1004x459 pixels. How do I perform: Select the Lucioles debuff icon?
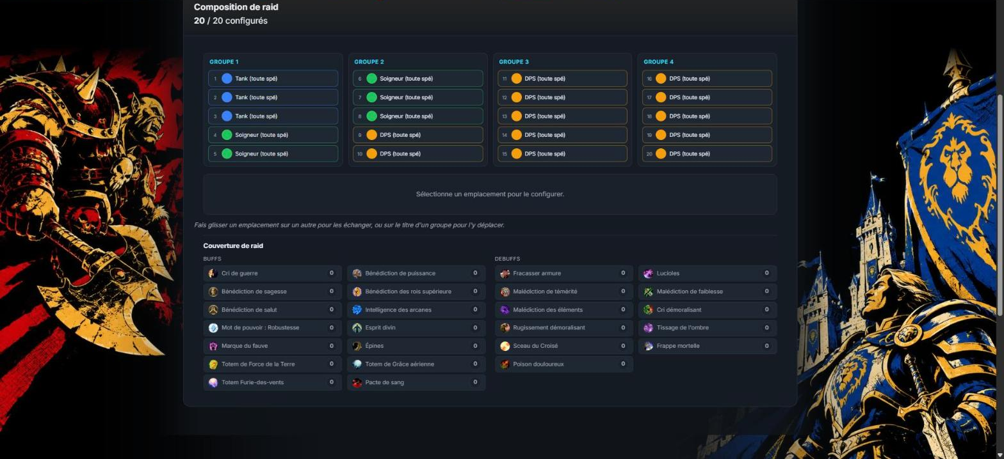649,273
